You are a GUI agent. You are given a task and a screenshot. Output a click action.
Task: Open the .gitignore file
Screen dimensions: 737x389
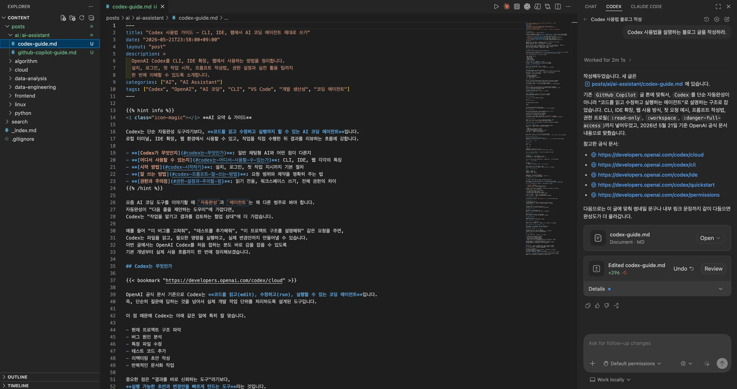click(x=50, y=139)
